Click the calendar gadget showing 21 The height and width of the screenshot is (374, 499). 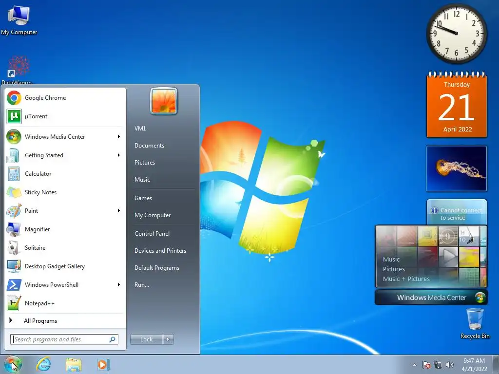click(457, 105)
